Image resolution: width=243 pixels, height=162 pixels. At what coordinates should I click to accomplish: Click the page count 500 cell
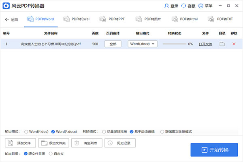pyautogui.click(x=95, y=44)
